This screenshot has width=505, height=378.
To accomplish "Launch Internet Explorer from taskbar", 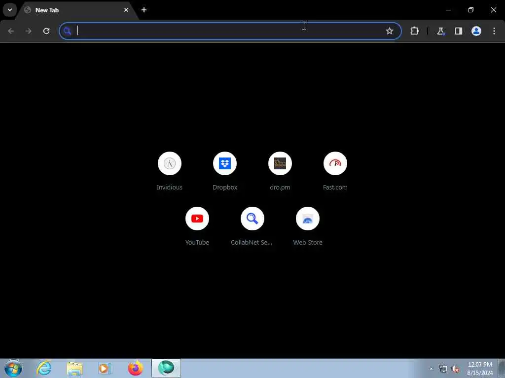I will click(44, 368).
